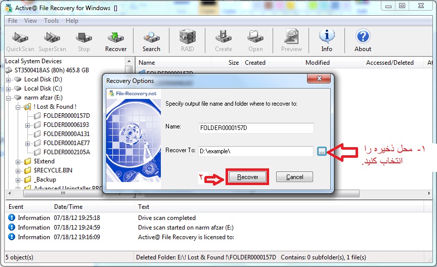Expand the FOLDER00006193 node
Viewport: 437px width, 267px height.
tap(27, 125)
